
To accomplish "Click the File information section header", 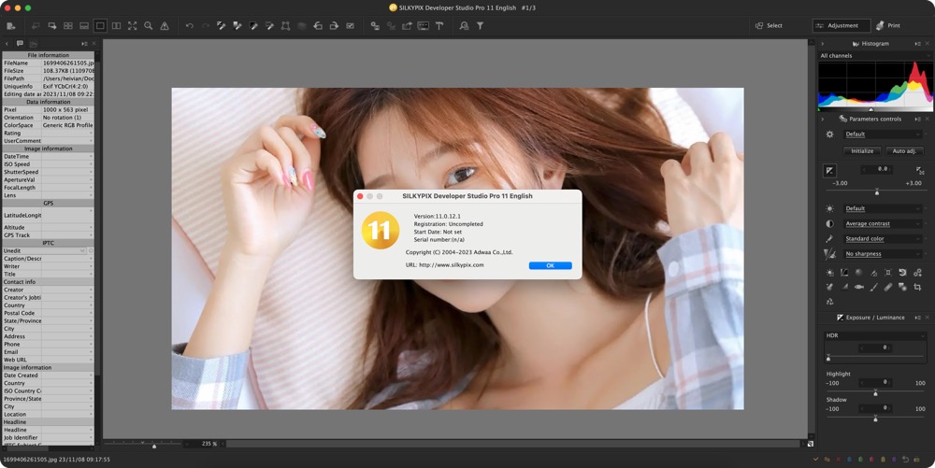I will 49,55.
